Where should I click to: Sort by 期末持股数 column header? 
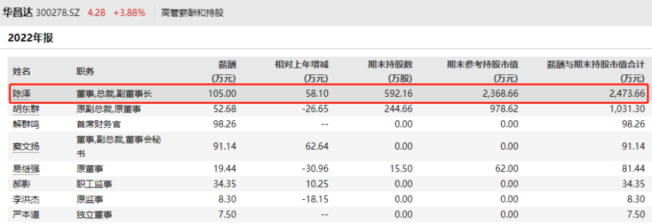(390, 71)
